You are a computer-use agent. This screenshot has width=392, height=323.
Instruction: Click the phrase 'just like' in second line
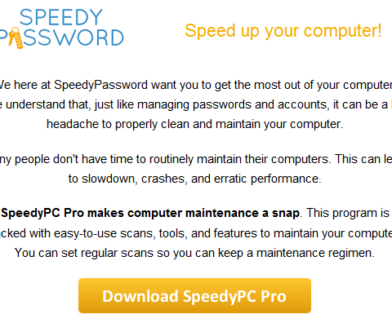coord(114,104)
